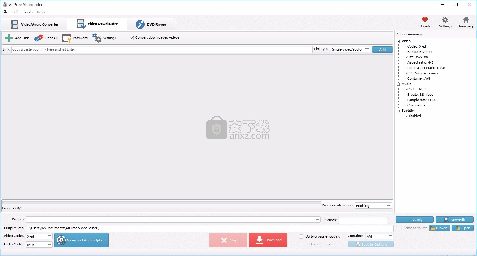This screenshot has width=477, height=256.
Task: Click the New/Edit button
Action: tap(455, 220)
